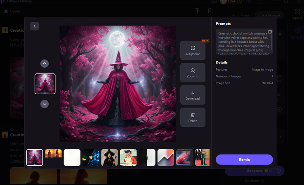Click the large witch preview image
Image resolution: width=304 pixels, height=185 pixels.
[x=118, y=84]
